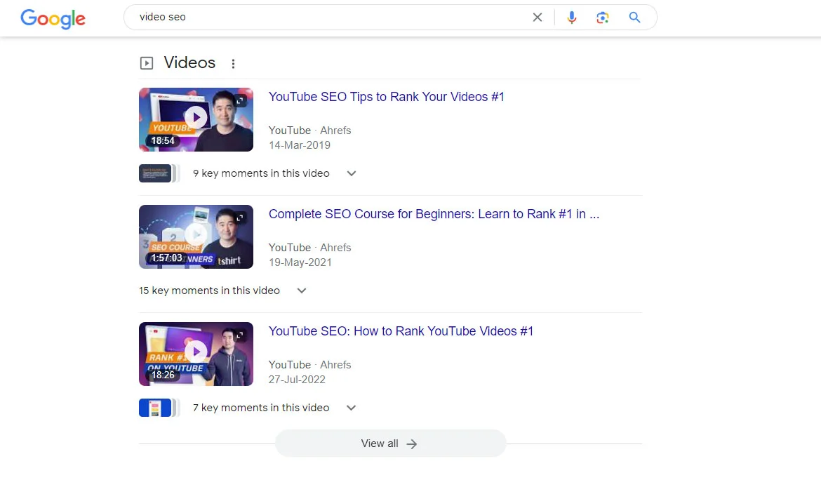Open "Complete SEO Course for Beginners" link
The width and height of the screenshot is (821, 487).
tap(433, 214)
